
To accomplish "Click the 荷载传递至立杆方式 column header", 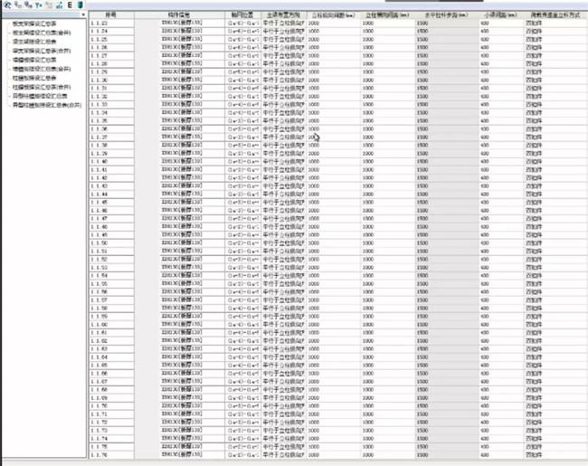I will (555, 15).
